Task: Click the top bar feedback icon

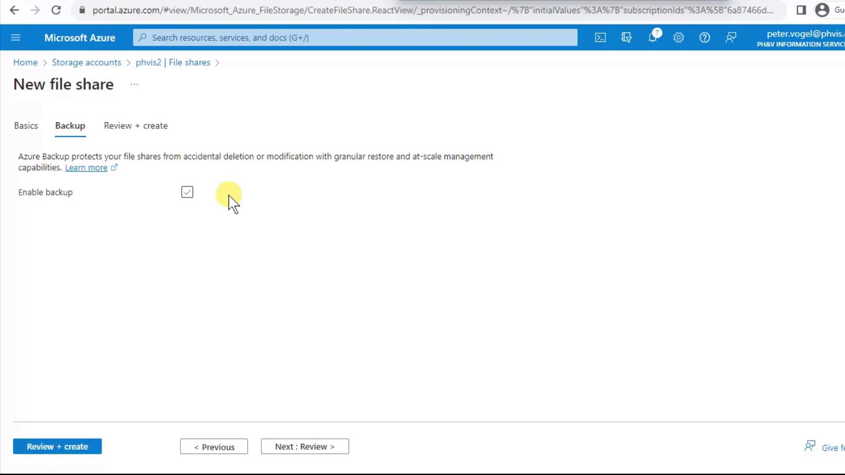Action: [x=731, y=38]
